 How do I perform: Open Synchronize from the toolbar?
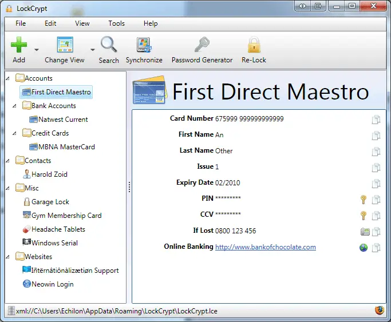tap(144, 50)
